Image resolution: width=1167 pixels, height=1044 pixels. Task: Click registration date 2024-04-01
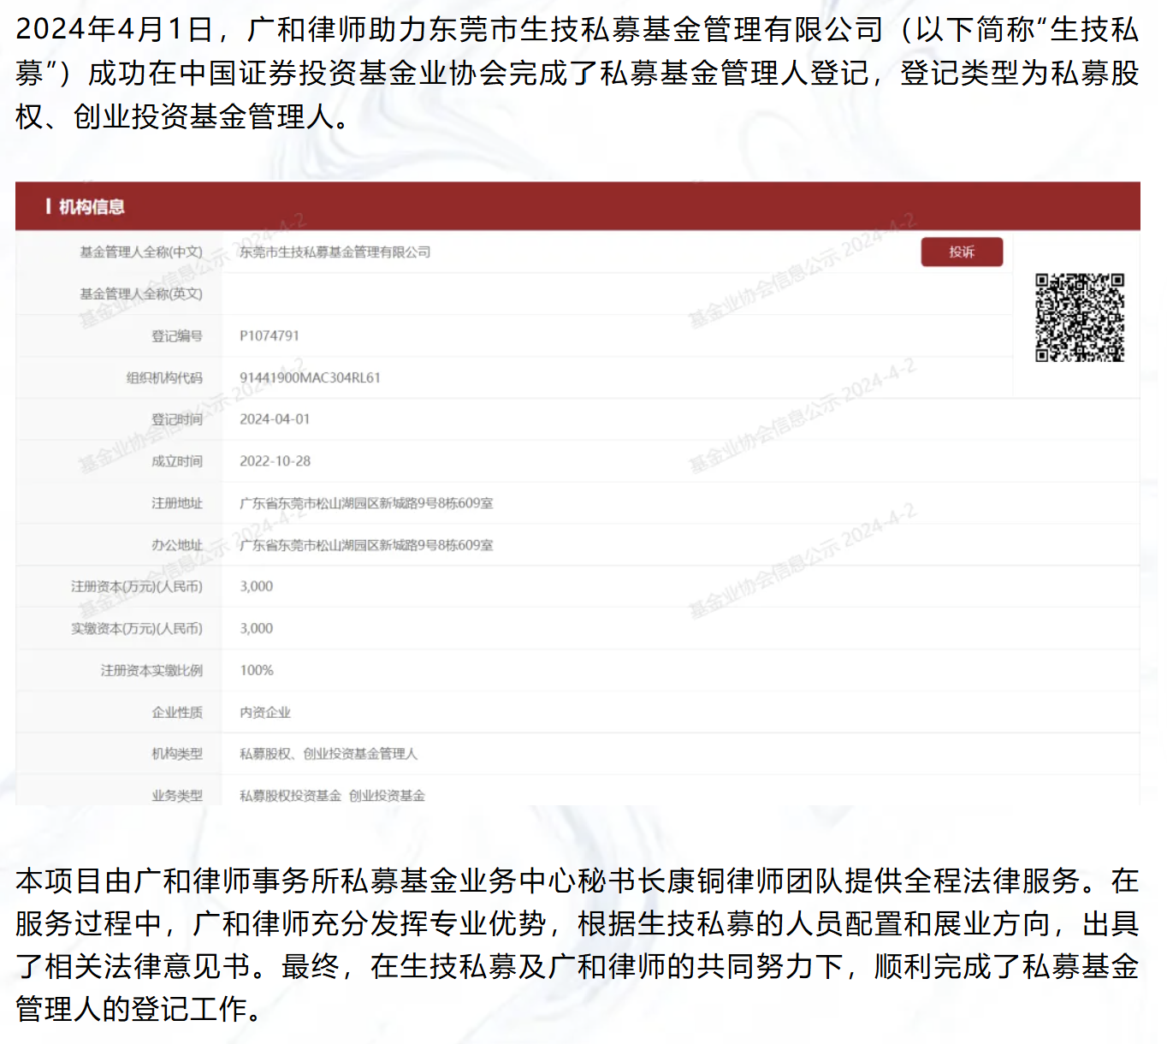(275, 419)
